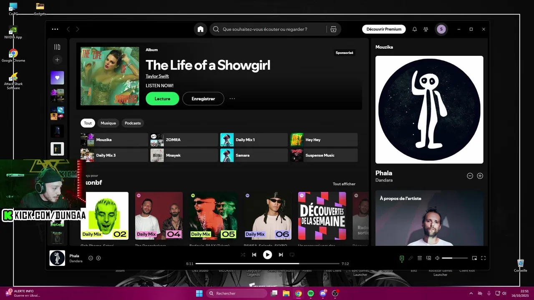
Task: Open the Daily Mix 3 tile
Action: pyautogui.click(x=114, y=155)
